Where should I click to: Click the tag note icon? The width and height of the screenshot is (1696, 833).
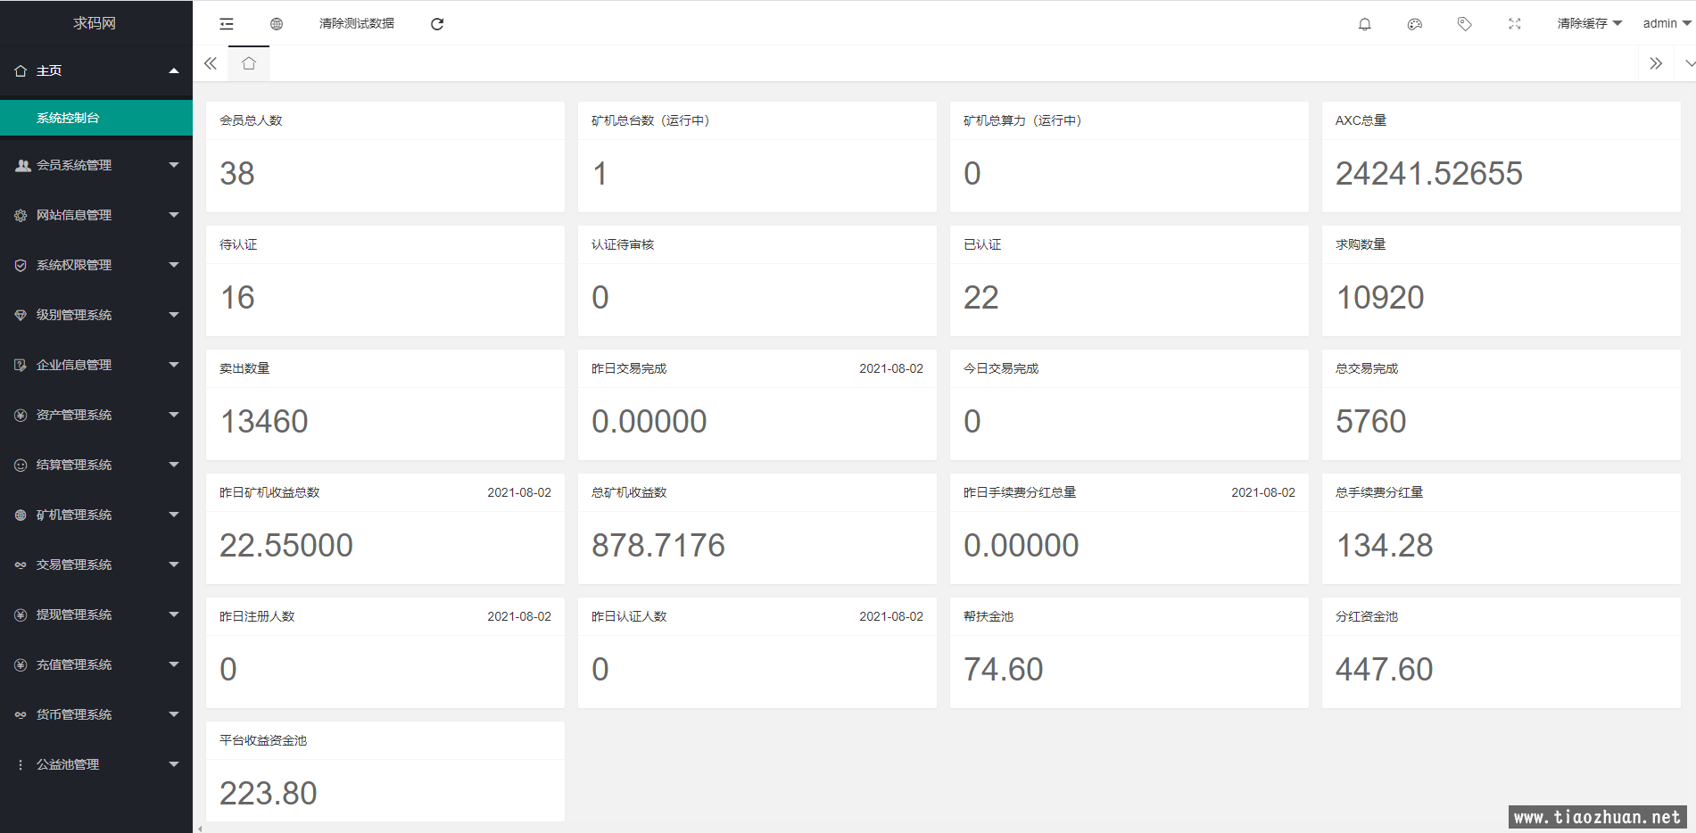tap(1465, 24)
